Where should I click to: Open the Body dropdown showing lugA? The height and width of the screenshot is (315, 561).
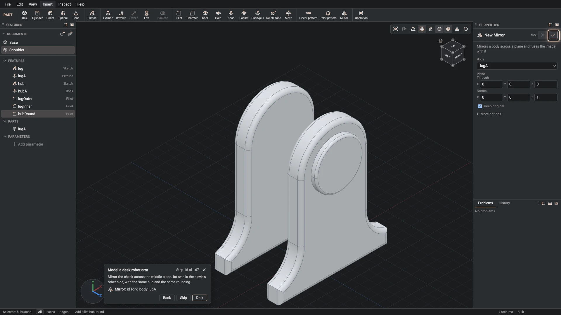coord(517,66)
